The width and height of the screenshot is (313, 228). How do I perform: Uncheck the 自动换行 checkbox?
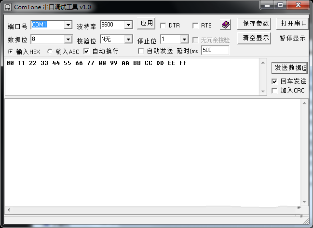coord(86,51)
